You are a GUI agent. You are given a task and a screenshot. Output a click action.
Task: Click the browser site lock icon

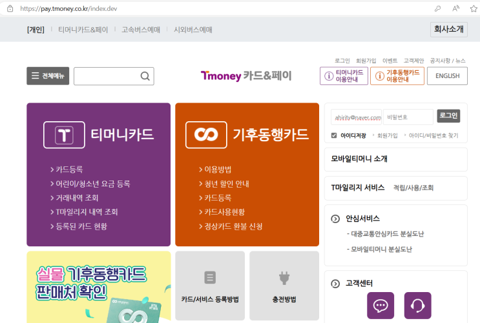[10, 8]
